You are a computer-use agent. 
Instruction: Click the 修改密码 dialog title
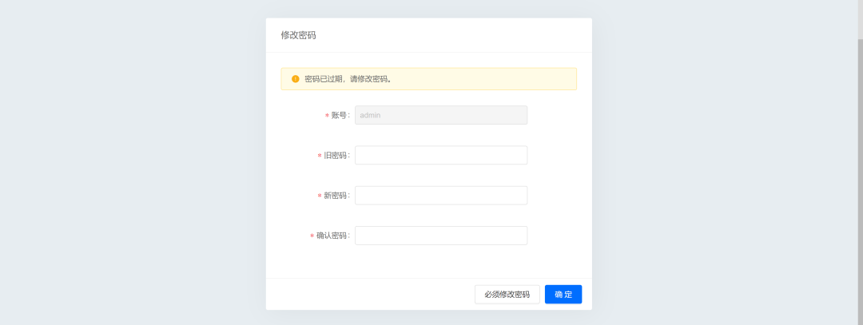[x=298, y=36]
